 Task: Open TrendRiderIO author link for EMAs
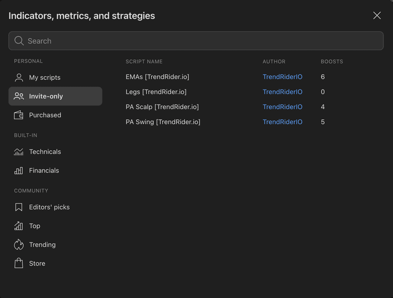(282, 77)
